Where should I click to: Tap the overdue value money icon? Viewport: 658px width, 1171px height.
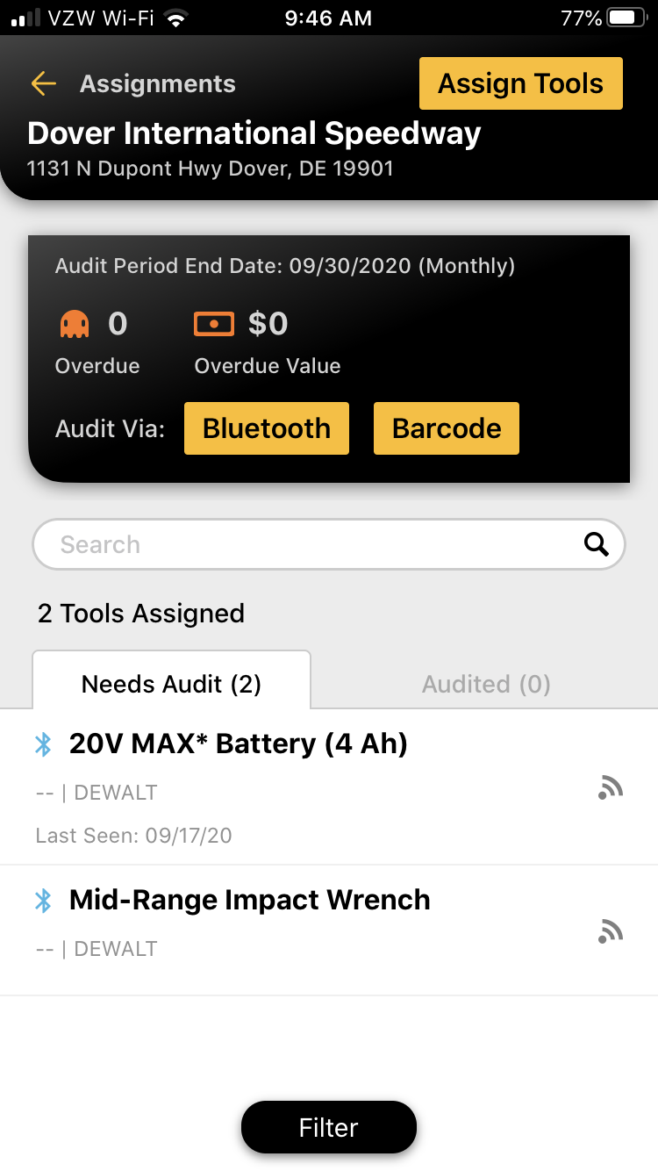[x=214, y=324]
